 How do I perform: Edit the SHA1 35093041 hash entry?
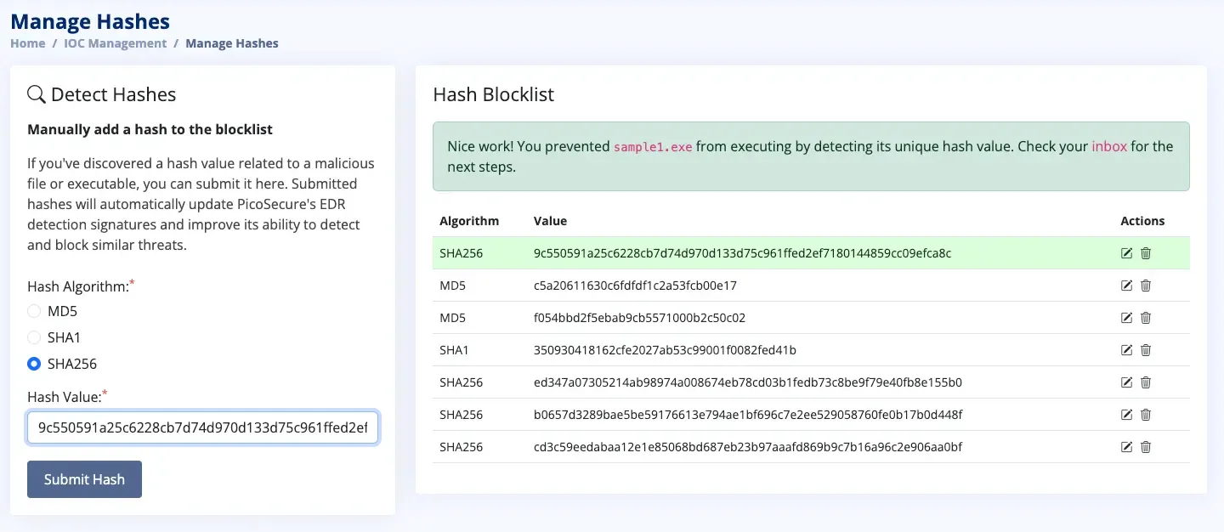[x=1127, y=350]
